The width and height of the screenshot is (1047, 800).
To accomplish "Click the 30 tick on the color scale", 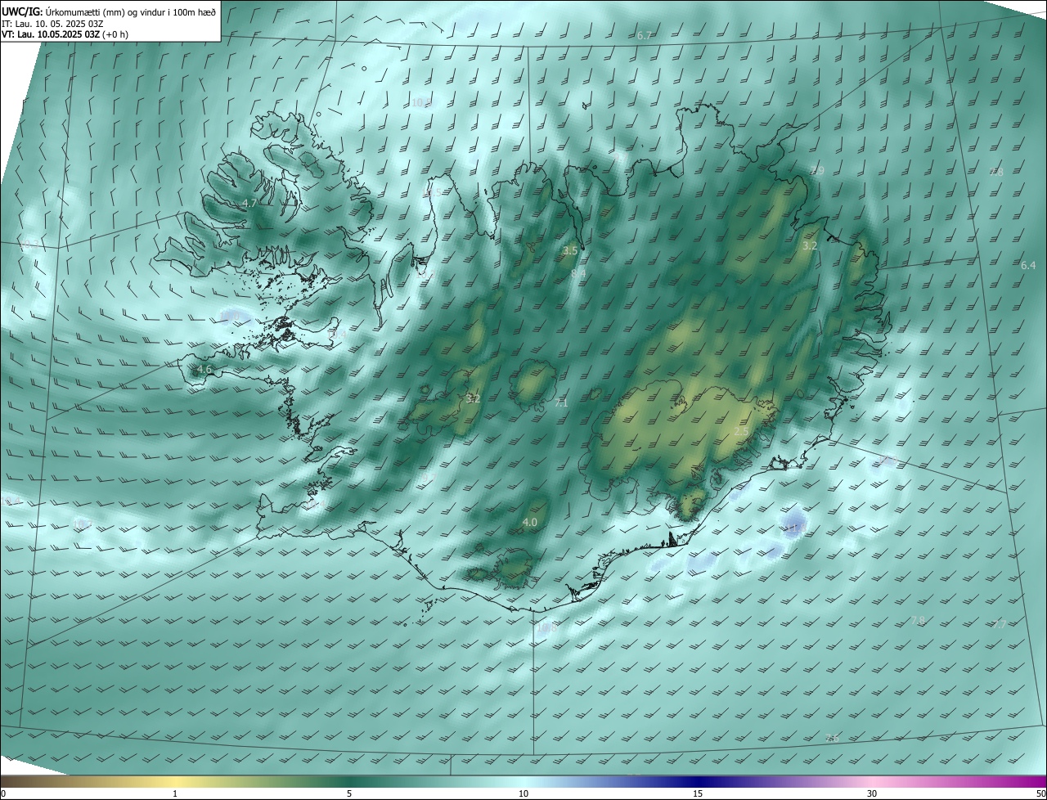I will coord(872,794).
